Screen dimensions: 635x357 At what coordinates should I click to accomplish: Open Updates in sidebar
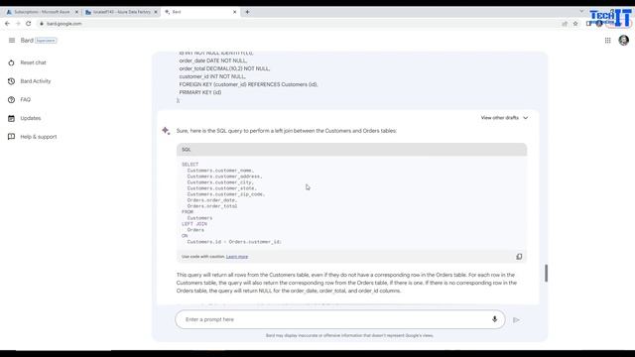click(31, 118)
